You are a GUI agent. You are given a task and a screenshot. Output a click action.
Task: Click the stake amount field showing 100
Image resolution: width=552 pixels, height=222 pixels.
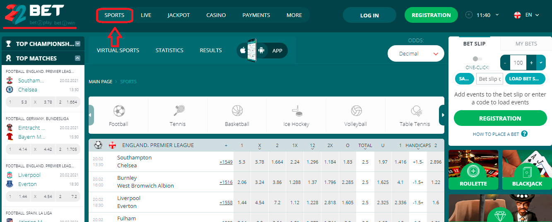(518, 63)
